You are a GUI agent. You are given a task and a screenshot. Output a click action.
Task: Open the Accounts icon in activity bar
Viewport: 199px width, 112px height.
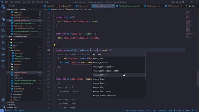click(x=3, y=100)
